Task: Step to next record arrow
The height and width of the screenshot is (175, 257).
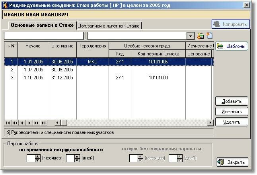Action: [x=29, y=123]
